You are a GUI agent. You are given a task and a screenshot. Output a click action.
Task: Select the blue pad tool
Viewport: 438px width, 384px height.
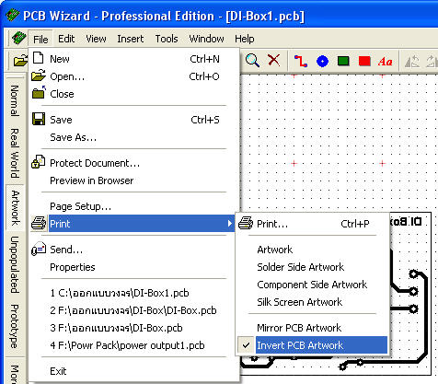[x=322, y=61]
